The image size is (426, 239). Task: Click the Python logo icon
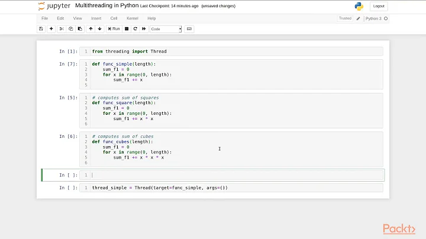[359, 7]
